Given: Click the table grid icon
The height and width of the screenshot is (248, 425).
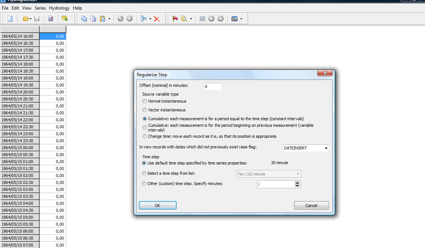Looking at the screenshot, I should (x=202, y=19).
